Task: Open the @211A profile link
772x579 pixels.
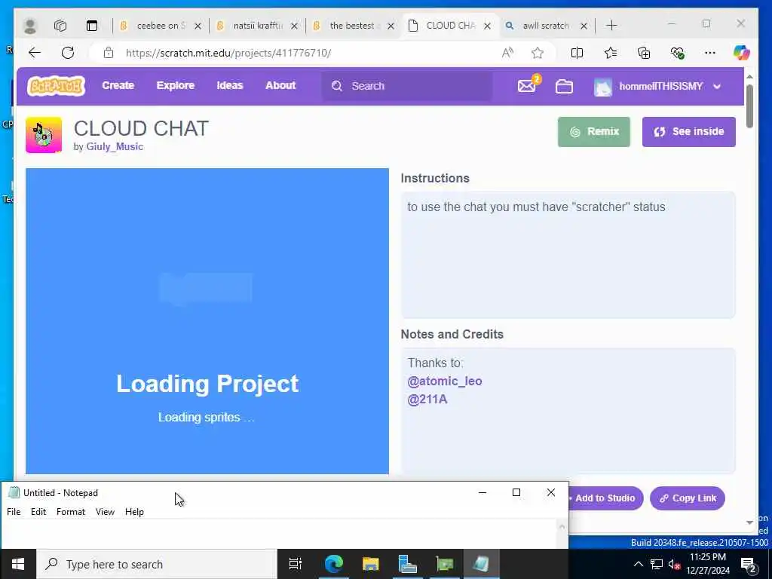Action: [427, 400]
